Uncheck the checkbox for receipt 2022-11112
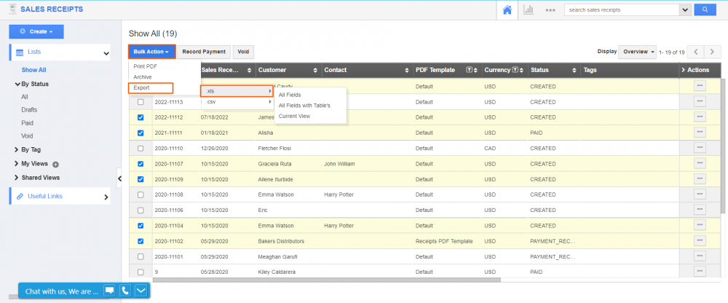 click(140, 117)
